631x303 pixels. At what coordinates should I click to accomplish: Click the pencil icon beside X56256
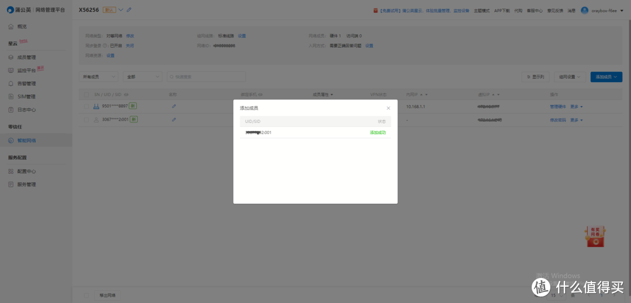(129, 10)
